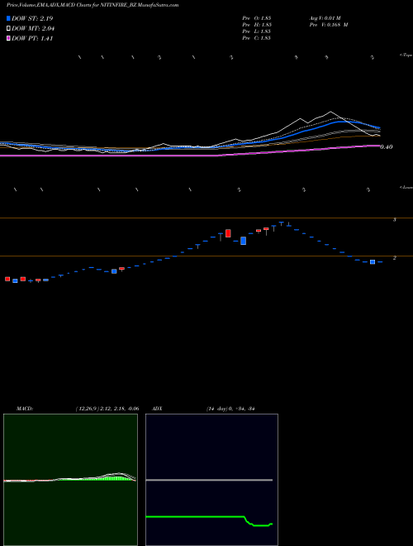Click the 'ADX' panel heading
Image resolution: width=413 pixels, height=546 pixels.
[157, 409]
